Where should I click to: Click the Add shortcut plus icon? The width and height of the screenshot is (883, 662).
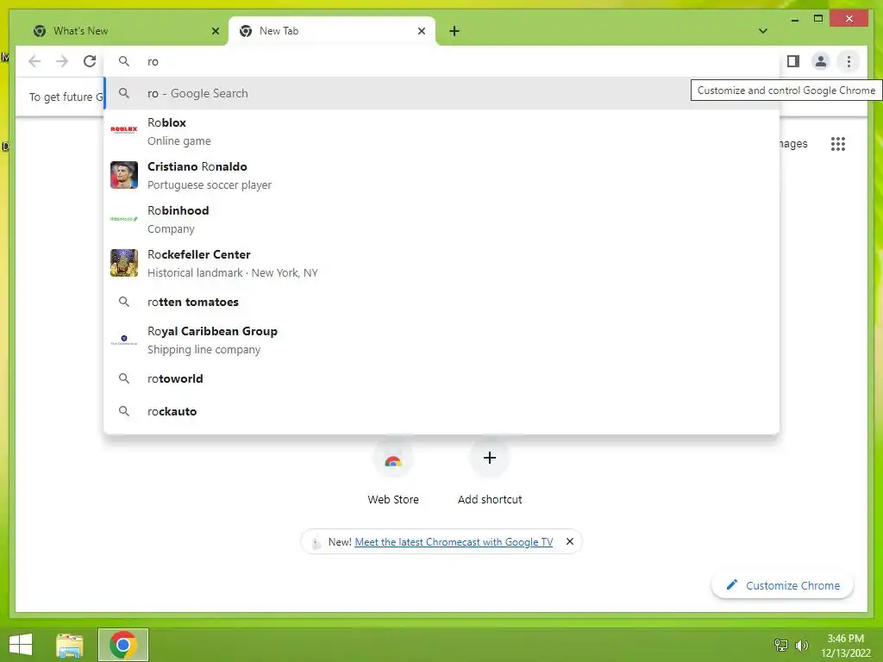pos(490,458)
